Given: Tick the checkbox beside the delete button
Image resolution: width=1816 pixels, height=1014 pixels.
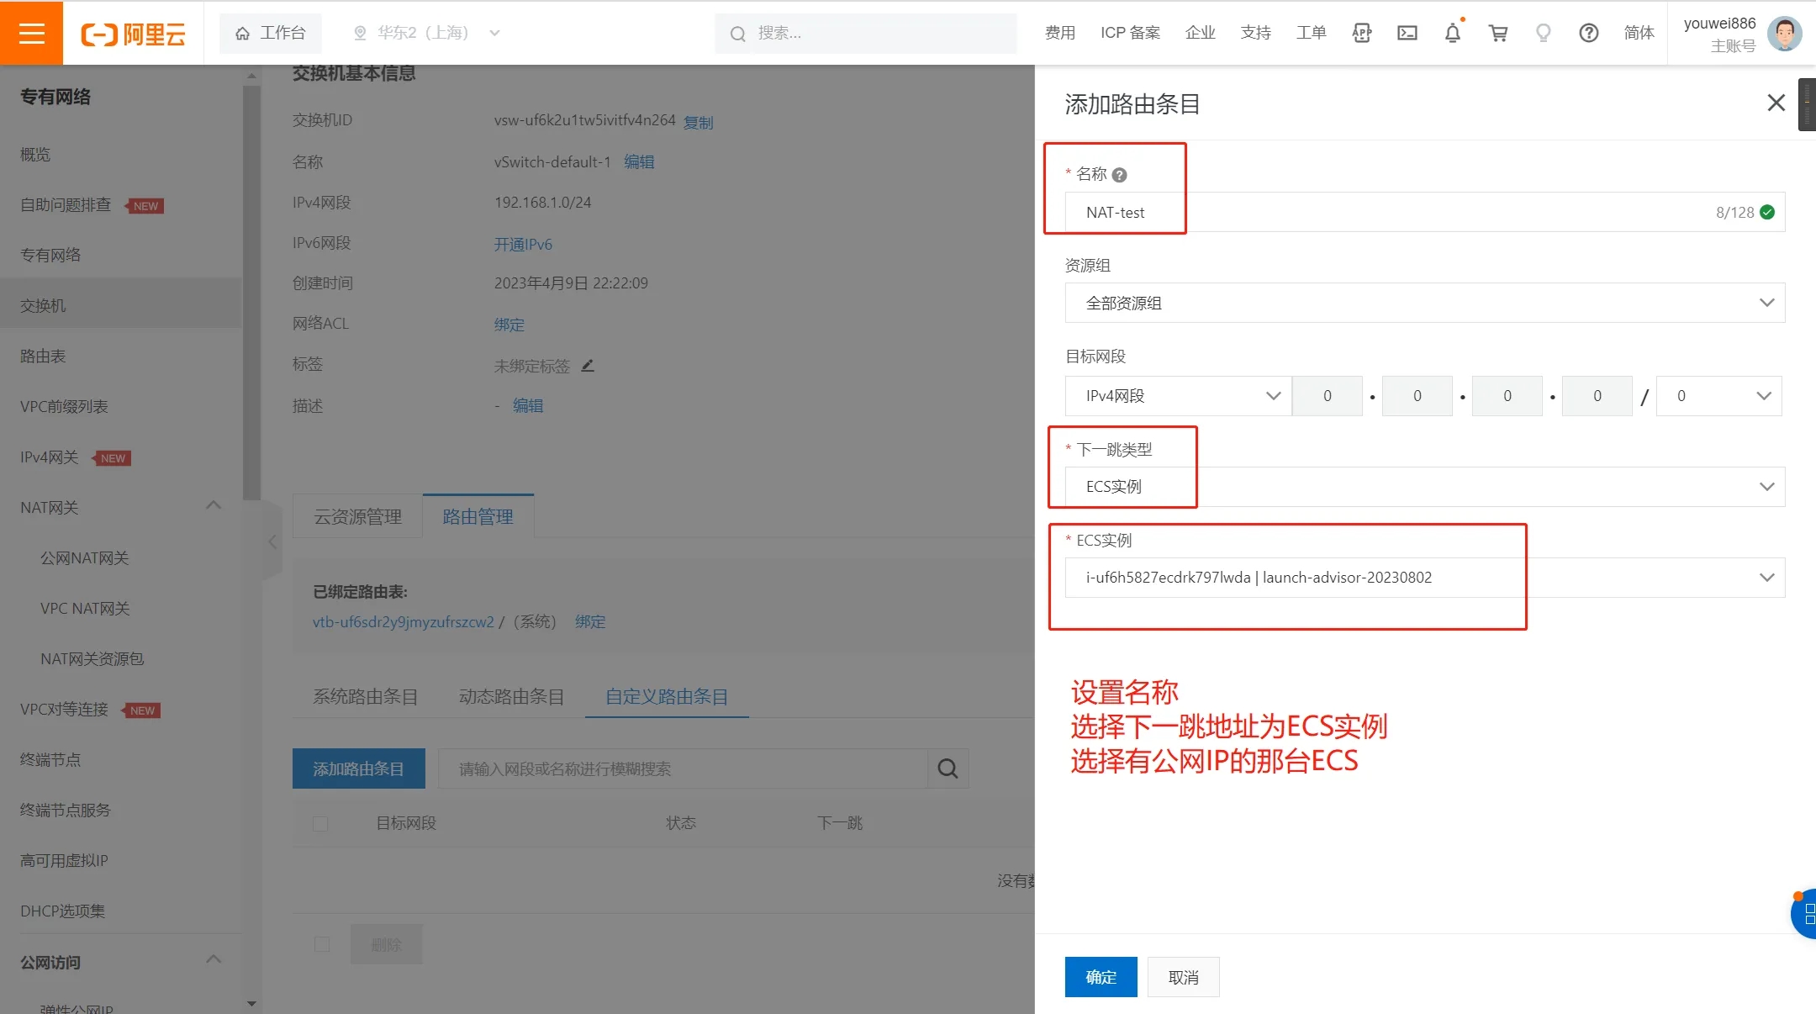Looking at the screenshot, I should tap(322, 944).
